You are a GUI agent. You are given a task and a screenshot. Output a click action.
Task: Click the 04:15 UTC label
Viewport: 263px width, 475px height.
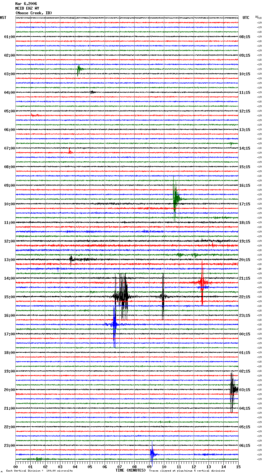tap(245, 408)
